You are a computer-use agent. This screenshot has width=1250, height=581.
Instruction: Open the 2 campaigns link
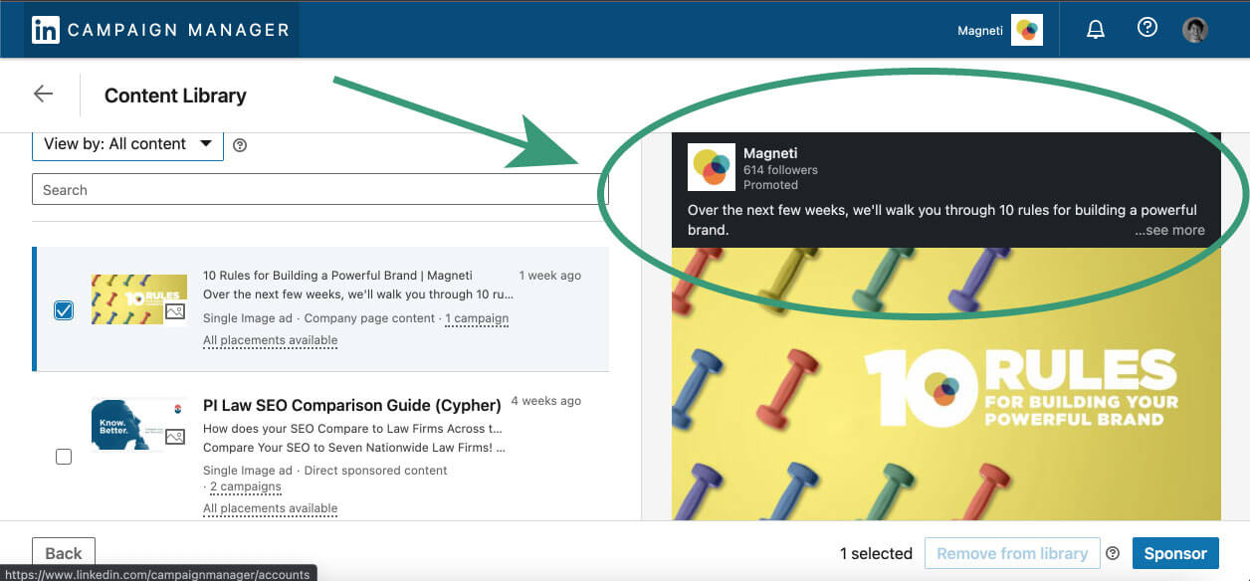pyautogui.click(x=245, y=487)
